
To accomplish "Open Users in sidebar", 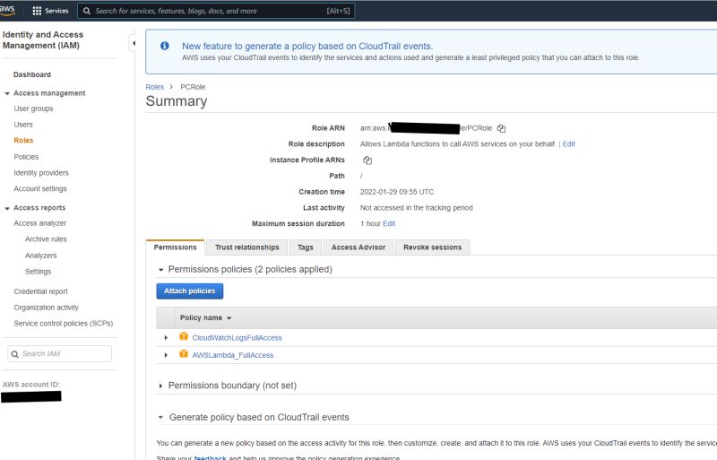I will [23, 125].
